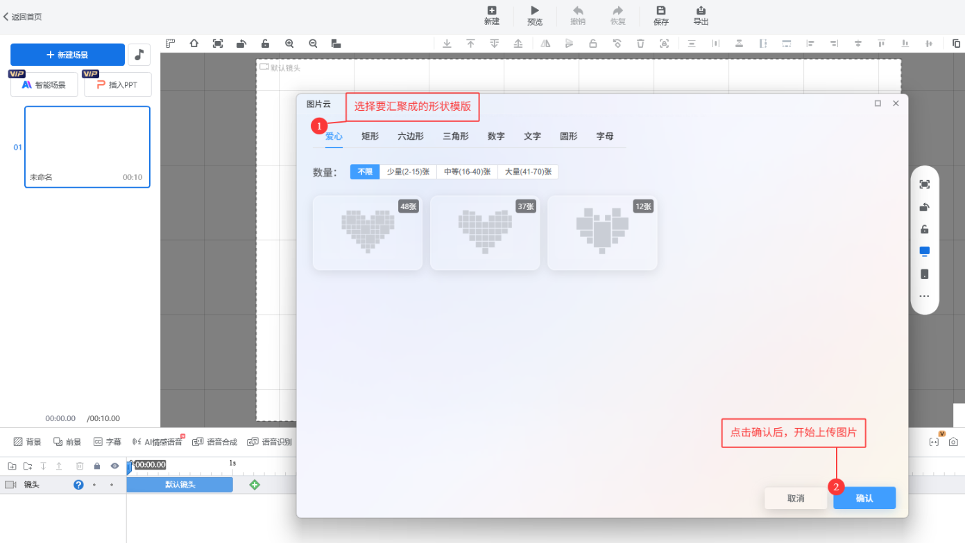Click the 默认镜头 clip in timeline
The width and height of the screenshot is (965, 543).
(x=180, y=485)
